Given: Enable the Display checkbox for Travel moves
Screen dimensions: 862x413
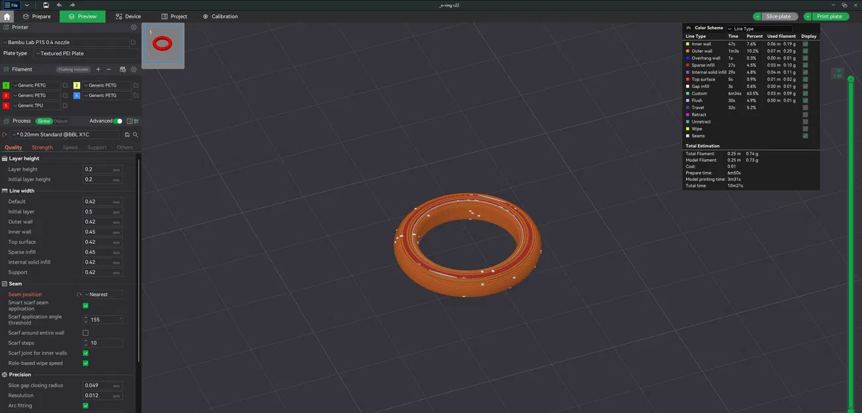Looking at the screenshot, I should 805,107.
